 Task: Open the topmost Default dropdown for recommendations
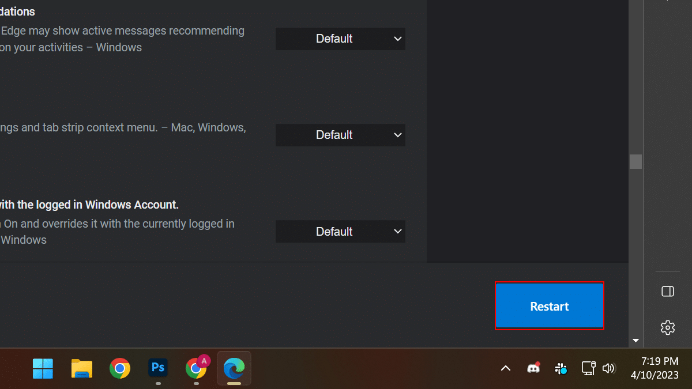click(x=340, y=39)
